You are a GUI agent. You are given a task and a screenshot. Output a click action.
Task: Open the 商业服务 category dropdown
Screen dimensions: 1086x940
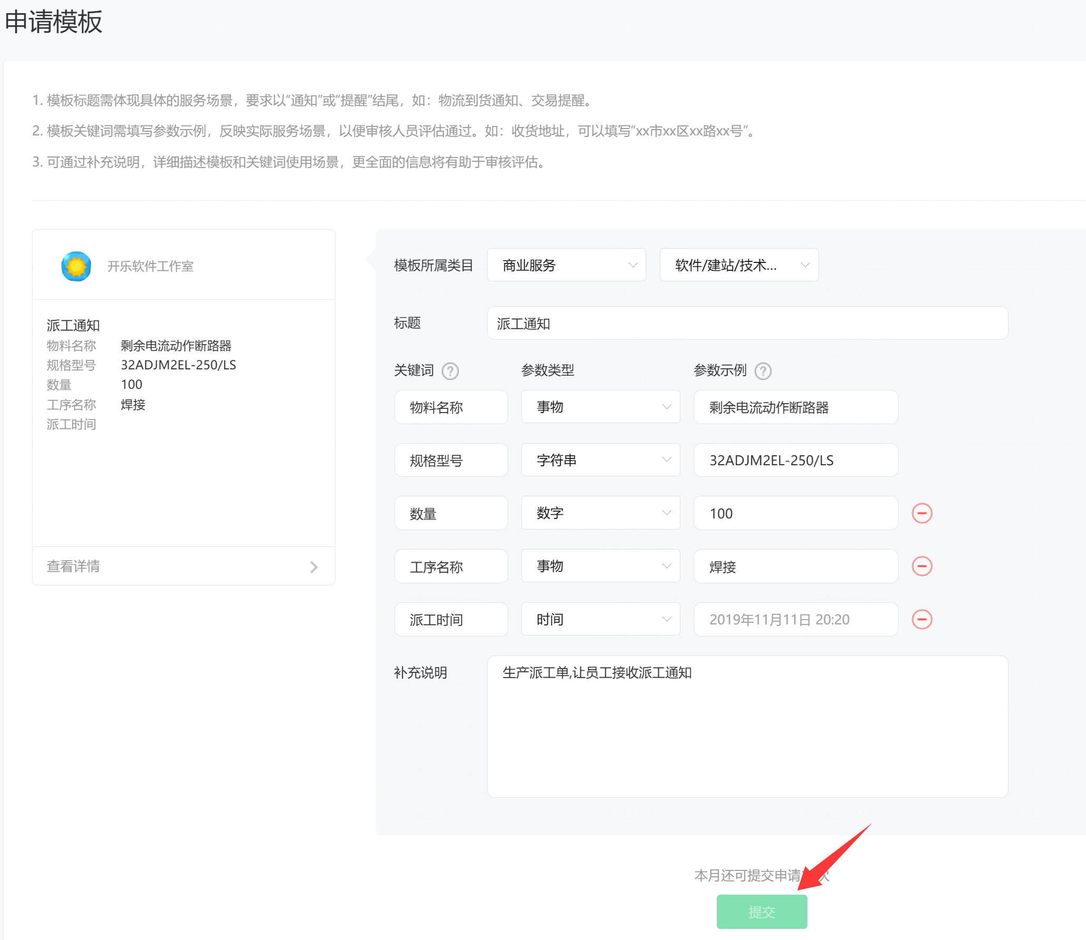(566, 265)
